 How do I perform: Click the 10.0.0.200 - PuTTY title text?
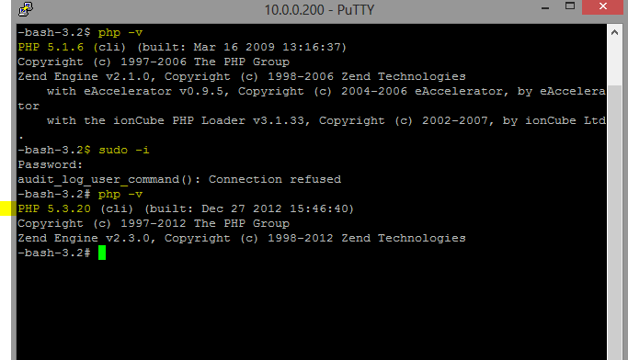(x=319, y=9)
